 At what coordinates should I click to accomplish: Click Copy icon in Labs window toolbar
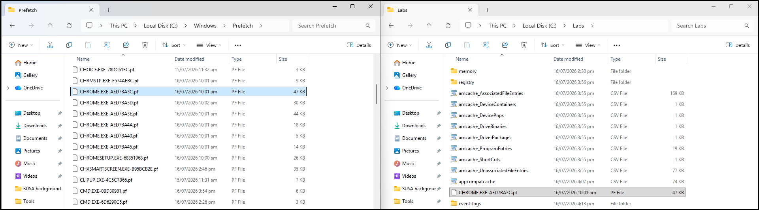pos(448,45)
